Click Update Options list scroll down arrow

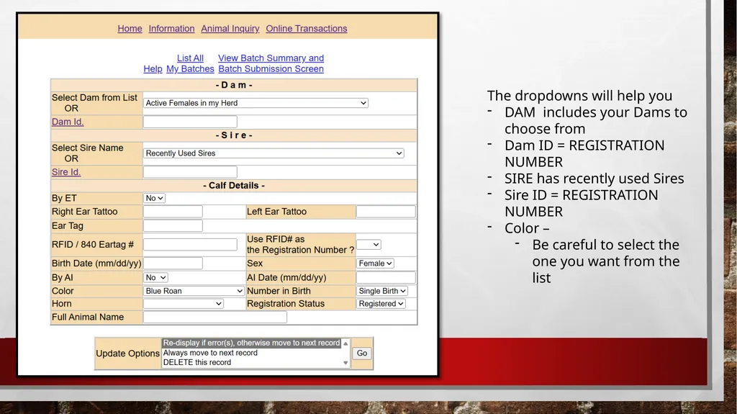point(345,363)
